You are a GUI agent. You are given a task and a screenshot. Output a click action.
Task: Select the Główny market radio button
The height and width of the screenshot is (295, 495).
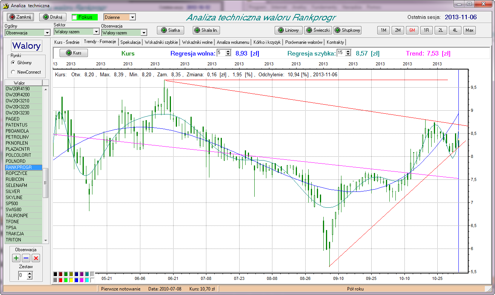(x=13, y=62)
